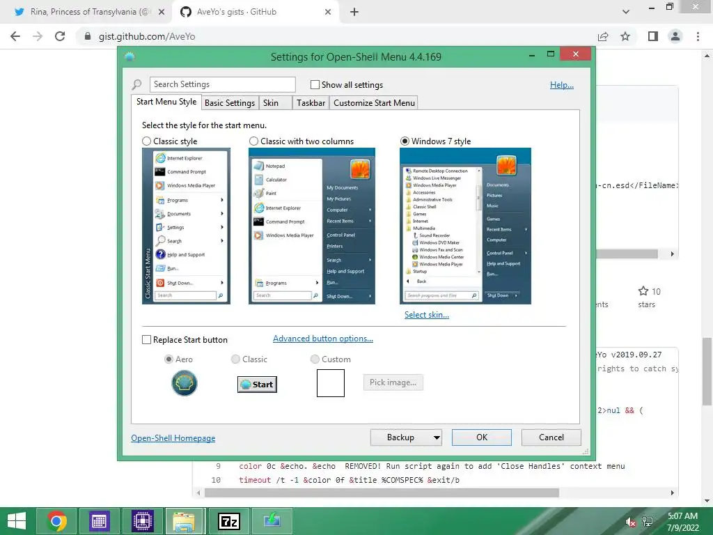
Task: Open the Backup dropdown arrow
Action: pyautogui.click(x=436, y=437)
